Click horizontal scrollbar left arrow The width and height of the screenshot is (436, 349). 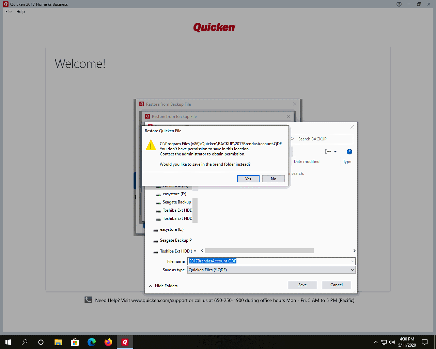202,251
